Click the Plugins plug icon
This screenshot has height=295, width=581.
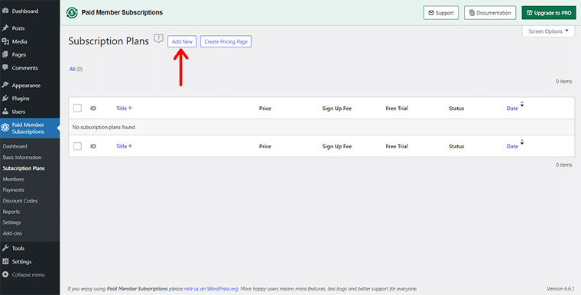(5, 99)
